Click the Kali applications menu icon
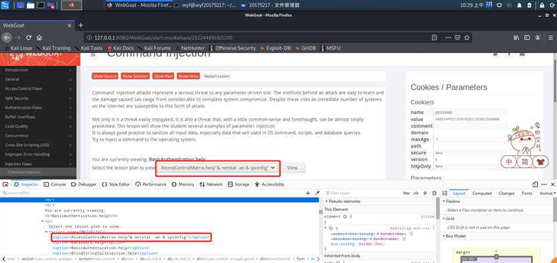Image resolution: width=557 pixels, height=263 pixels. pyautogui.click(x=5, y=5)
